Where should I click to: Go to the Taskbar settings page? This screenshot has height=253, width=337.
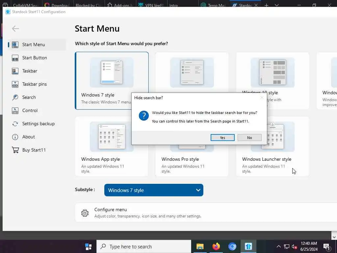pos(30,71)
